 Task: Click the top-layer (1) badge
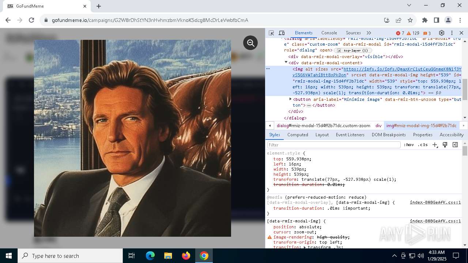click(353, 50)
